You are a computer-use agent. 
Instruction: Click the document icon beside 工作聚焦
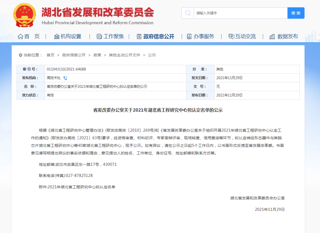(99, 36)
